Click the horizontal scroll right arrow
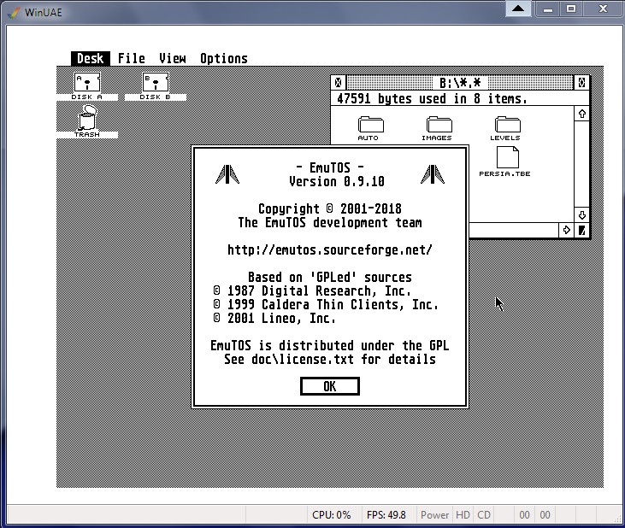Image resolution: width=625 pixels, height=528 pixels. tap(566, 230)
